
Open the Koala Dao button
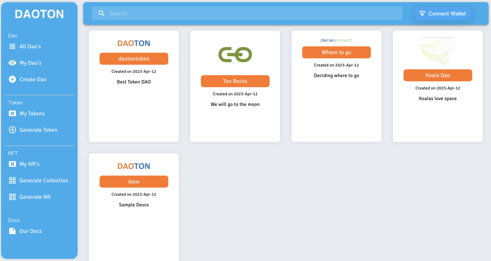click(437, 76)
